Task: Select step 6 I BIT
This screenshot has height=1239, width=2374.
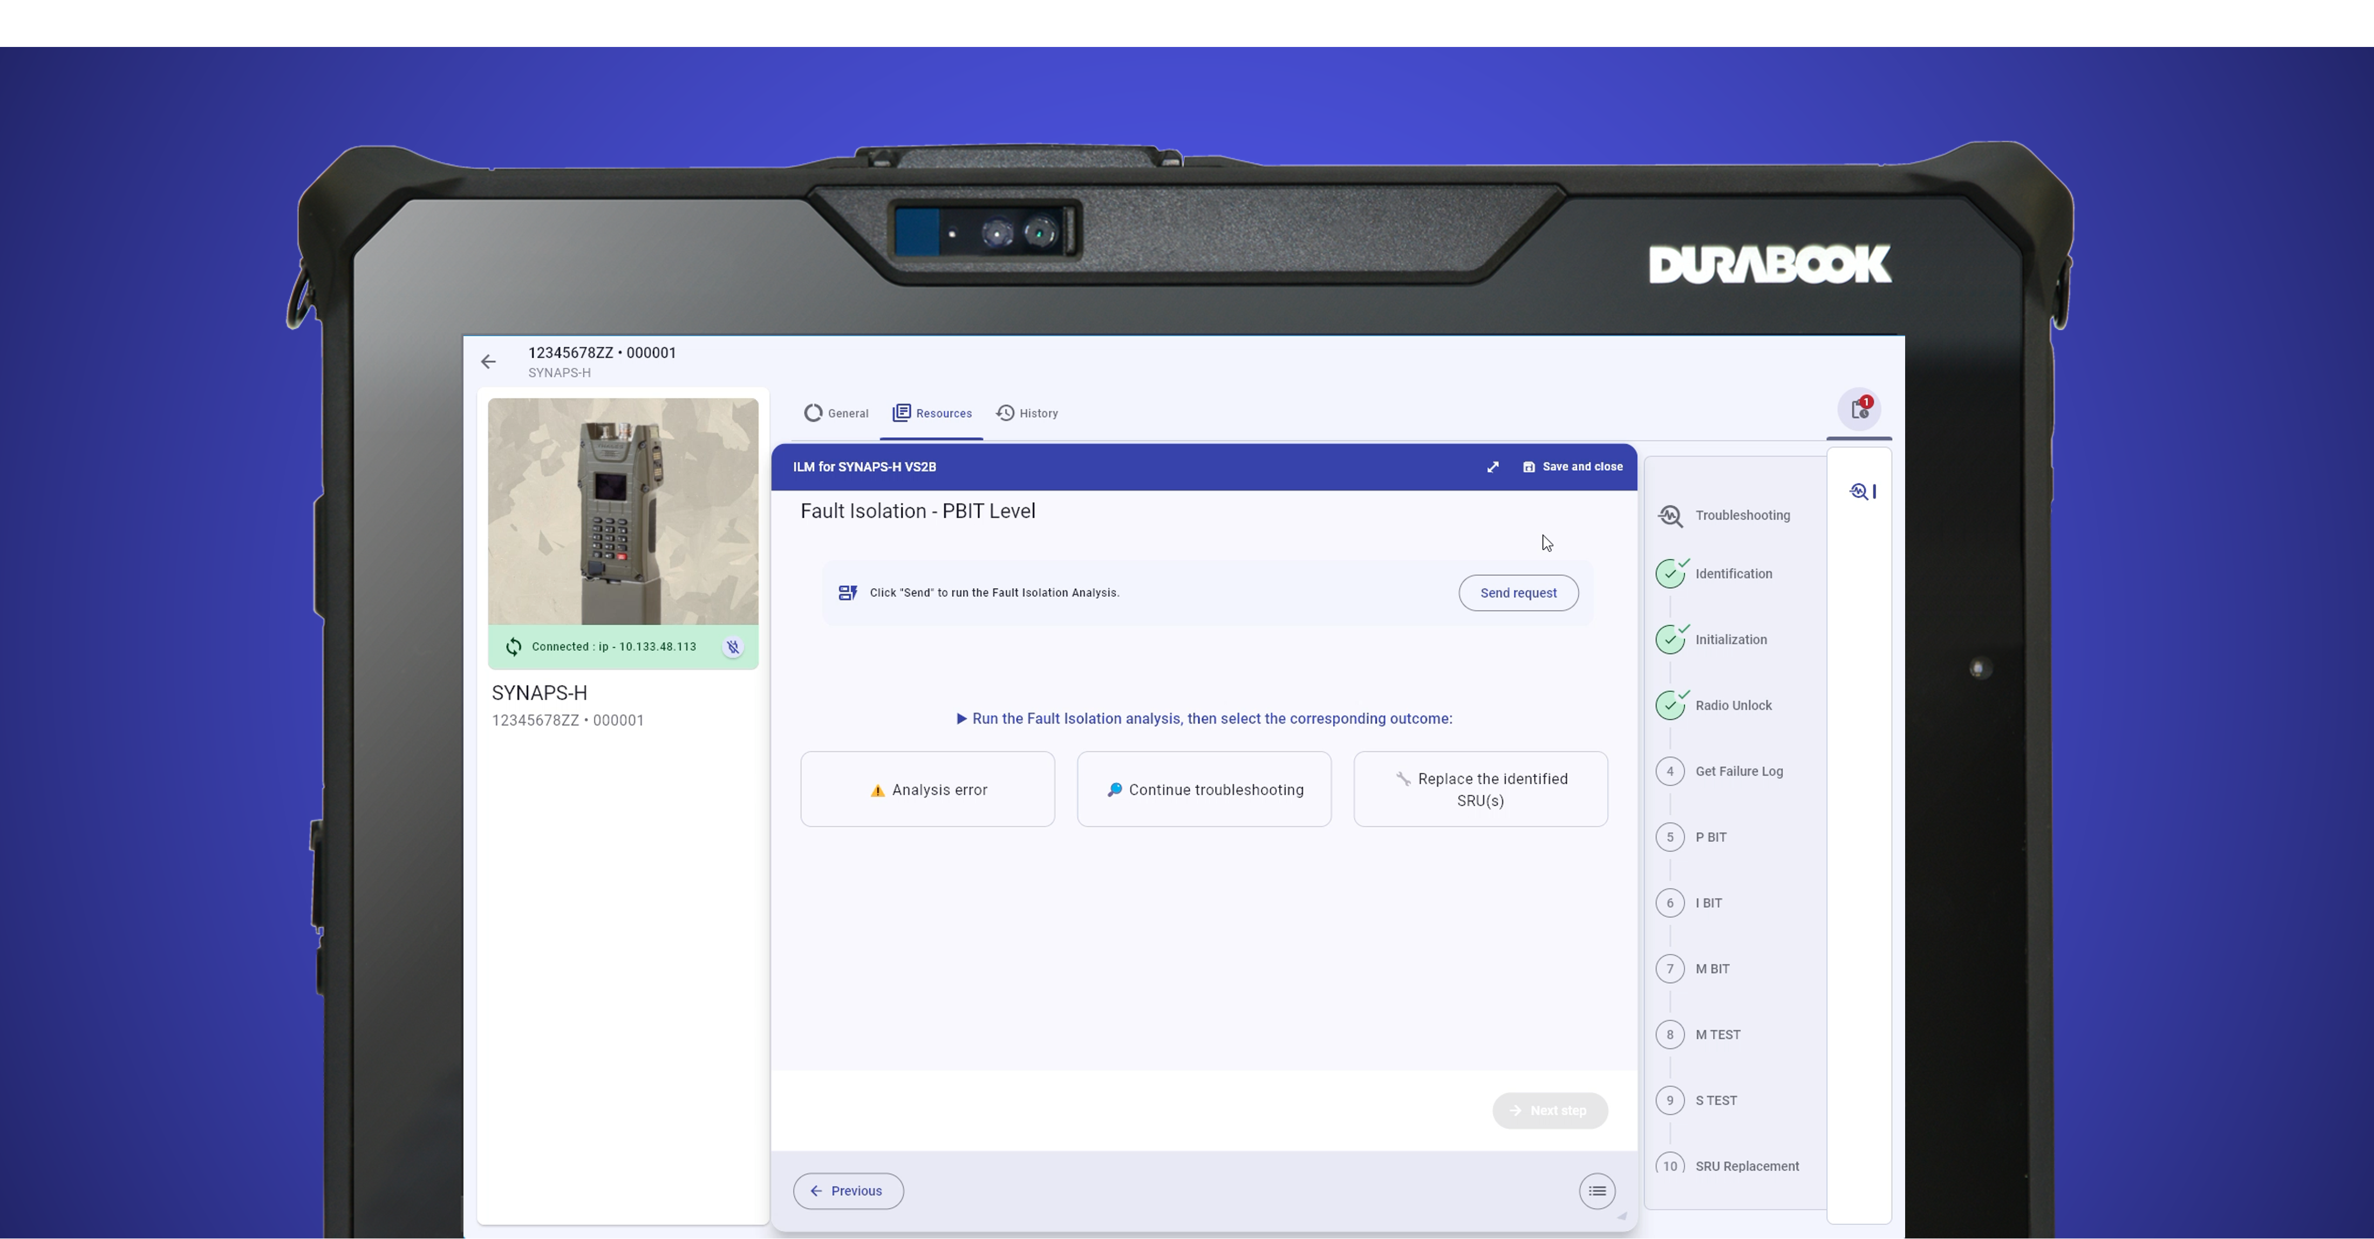Action: tap(1689, 903)
